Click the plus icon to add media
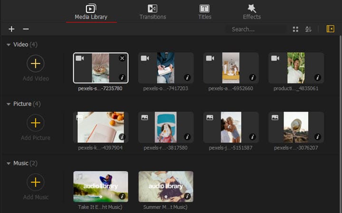 pos(11,29)
